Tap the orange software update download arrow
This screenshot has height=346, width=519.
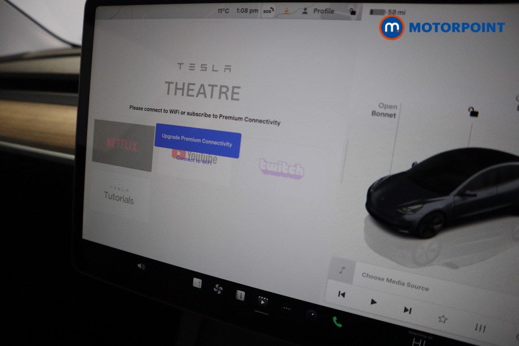tap(287, 11)
